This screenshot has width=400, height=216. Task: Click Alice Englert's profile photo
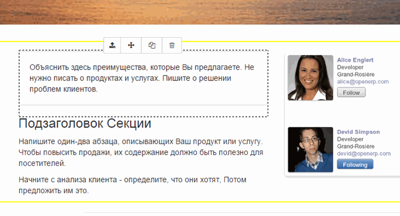(x=311, y=78)
